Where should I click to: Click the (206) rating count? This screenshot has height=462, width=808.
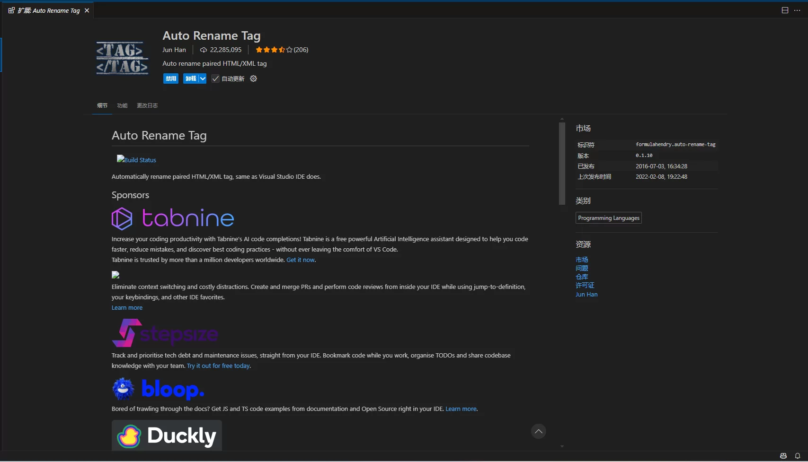tap(301, 50)
